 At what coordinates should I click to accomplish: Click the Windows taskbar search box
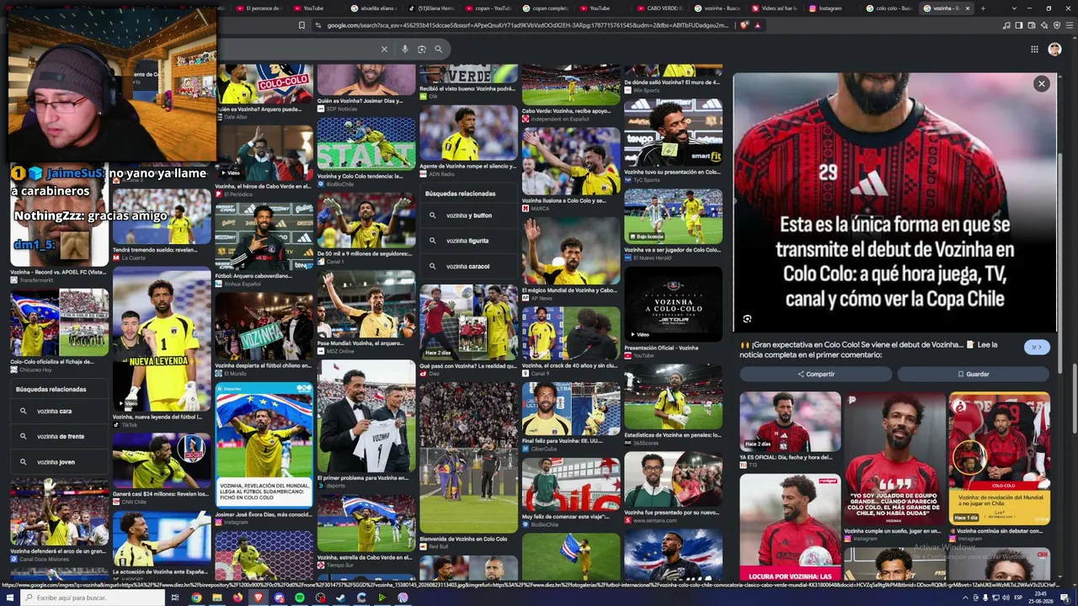pyautogui.click(x=93, y=598)
